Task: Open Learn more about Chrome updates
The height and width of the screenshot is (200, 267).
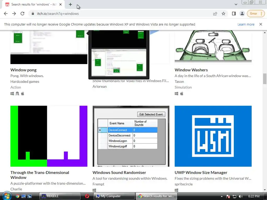Action: (x=246, y=24)
